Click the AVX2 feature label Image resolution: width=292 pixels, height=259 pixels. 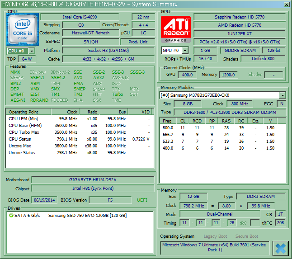(x=99, y=78)
